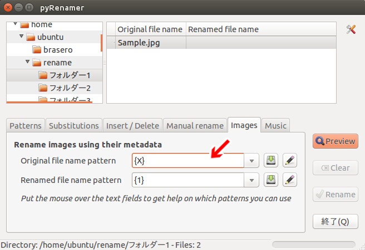Collapse the home tree node
This screenshot has width=365, height=250.
[16, 24]
